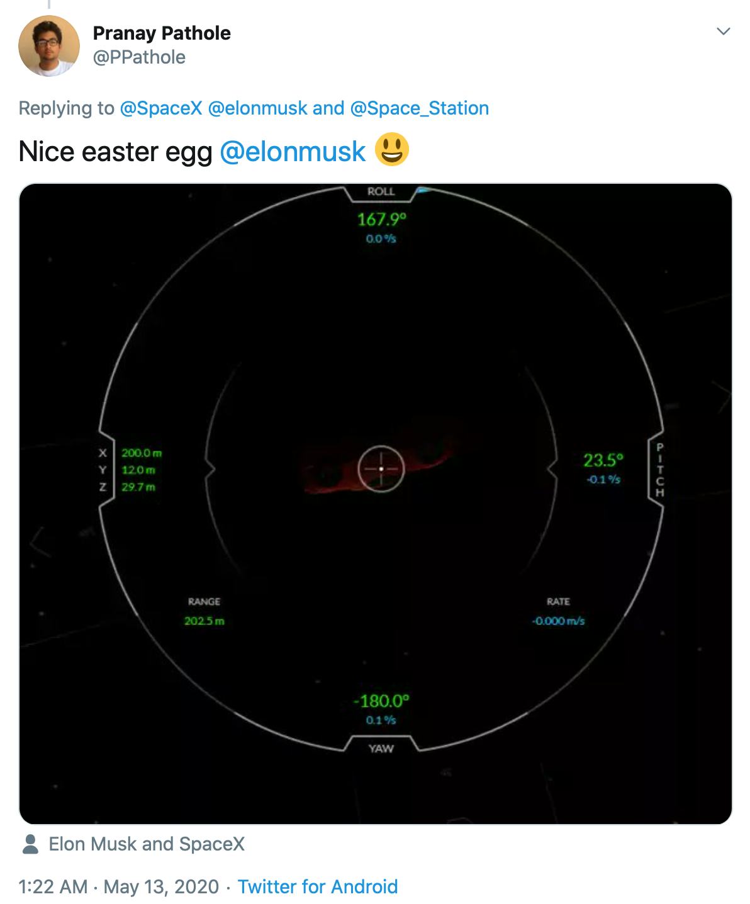This screenshot has height=904, width=750.
Task: Click @elonmusk mention in tweet text
Action: 293,152
